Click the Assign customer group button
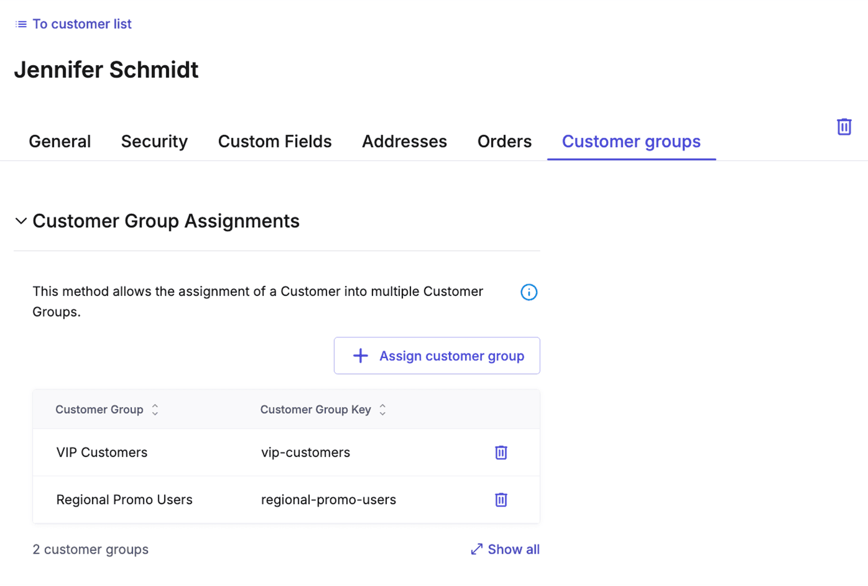868x586 pixels. coord(436,356)
